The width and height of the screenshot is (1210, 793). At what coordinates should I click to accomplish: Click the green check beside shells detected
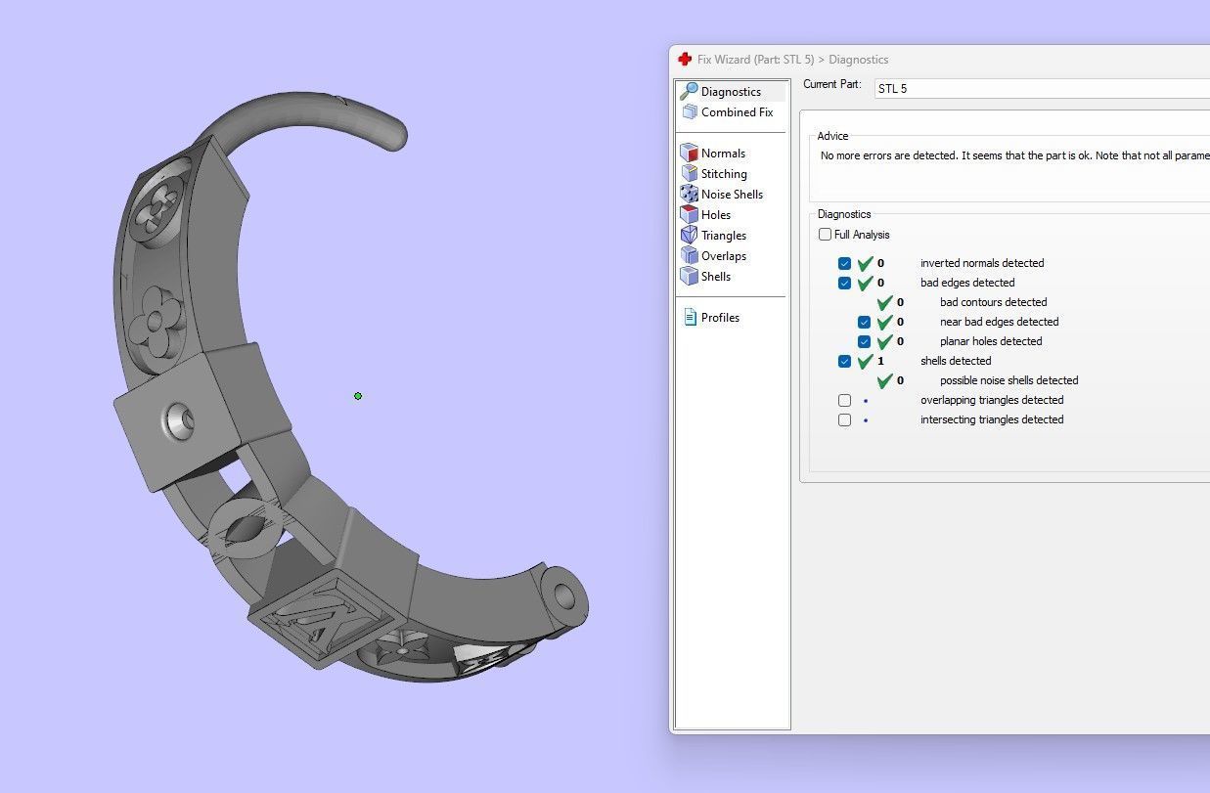865,361
